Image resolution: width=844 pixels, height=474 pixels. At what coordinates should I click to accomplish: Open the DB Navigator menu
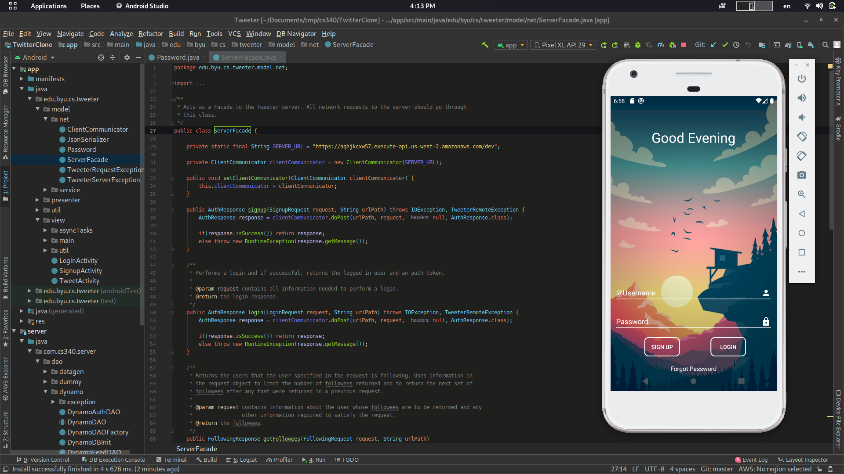(296, 34)
